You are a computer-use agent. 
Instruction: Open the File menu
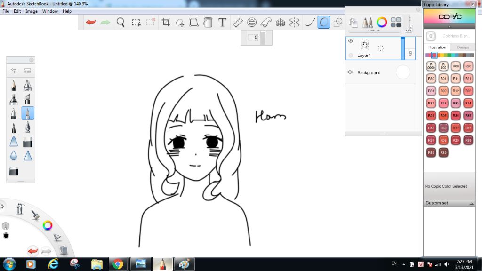[6, 11]
